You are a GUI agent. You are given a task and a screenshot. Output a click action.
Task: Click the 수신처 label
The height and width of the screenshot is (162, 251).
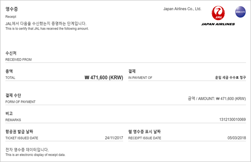click(x=11, y=53)
